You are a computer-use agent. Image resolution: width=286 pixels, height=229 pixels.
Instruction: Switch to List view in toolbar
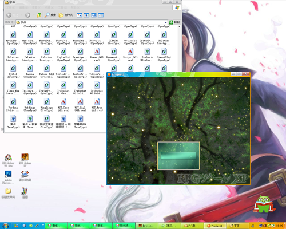coord(86,15)
